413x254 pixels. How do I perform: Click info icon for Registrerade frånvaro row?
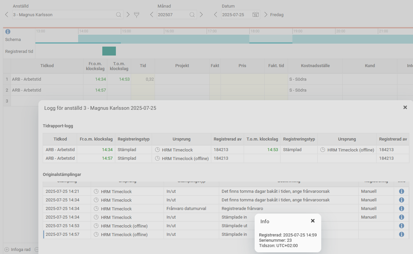(x=401, y=208)
